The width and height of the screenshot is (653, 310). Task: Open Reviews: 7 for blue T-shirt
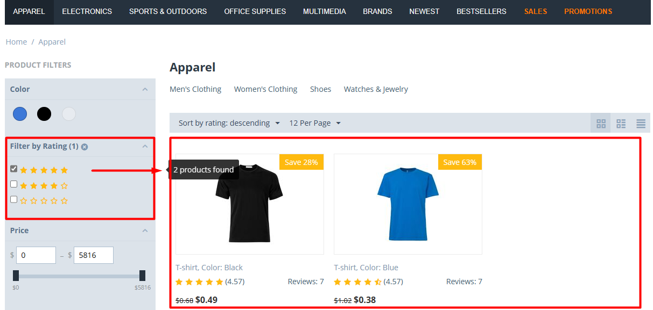coord(464,282)
